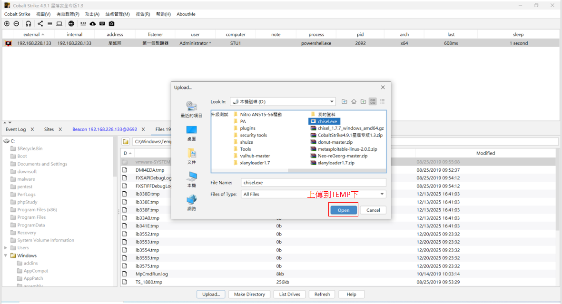
Task: Open the Cobalt Strike menu
Action: coord(17,14)
